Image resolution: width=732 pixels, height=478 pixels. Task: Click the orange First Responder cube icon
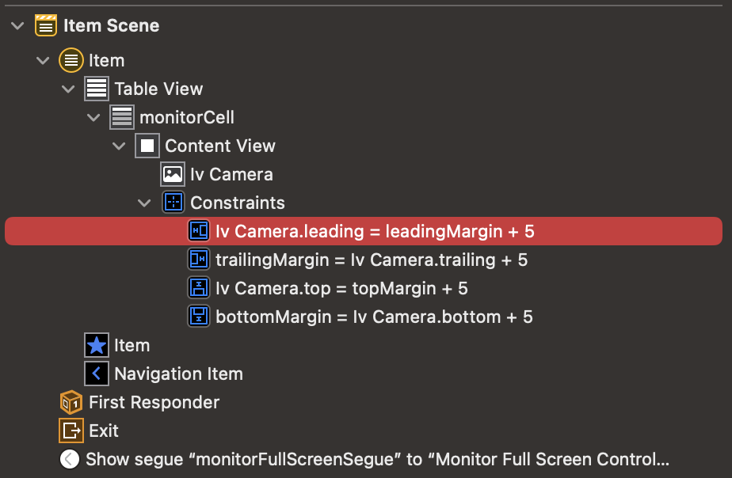(71, 402)
